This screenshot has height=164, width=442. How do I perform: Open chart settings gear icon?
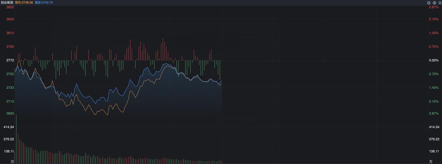tap(440, 2)
